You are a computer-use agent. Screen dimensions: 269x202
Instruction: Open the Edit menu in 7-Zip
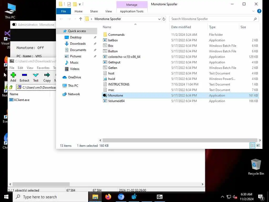point(20,68)
